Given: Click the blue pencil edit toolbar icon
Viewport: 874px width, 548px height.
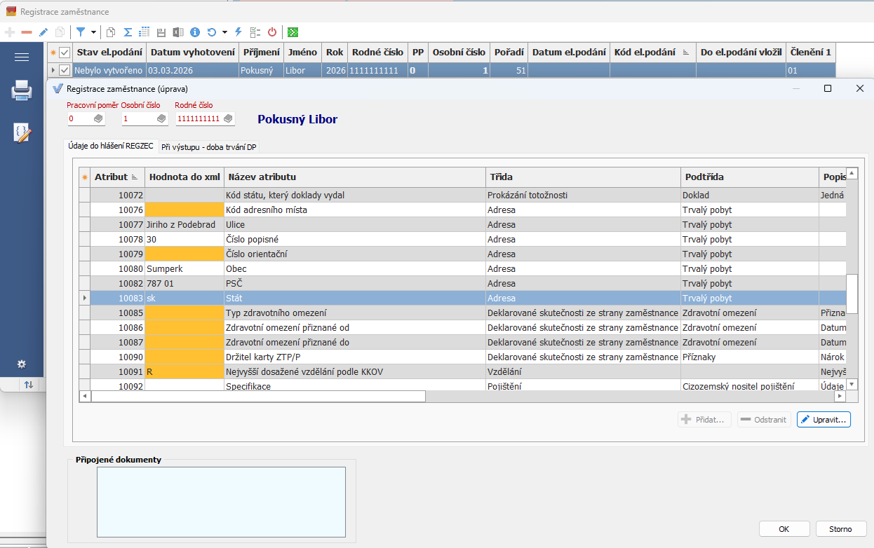Looking at the screenshot, I should coord(43,32).
